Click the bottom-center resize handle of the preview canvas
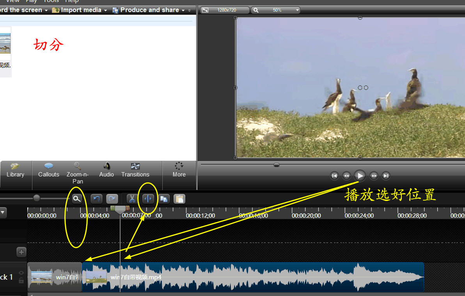 click(360, 158)
